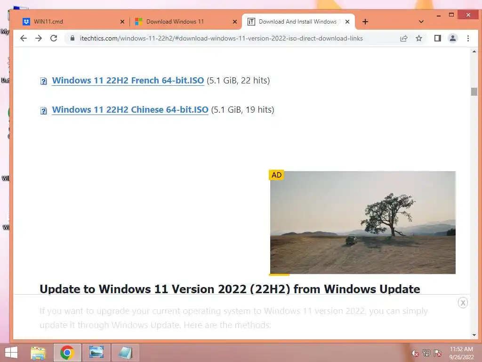Click the yellow AD badge
Image resolution: width=482 pixels, height=362 pixels.
click(276, 175)
